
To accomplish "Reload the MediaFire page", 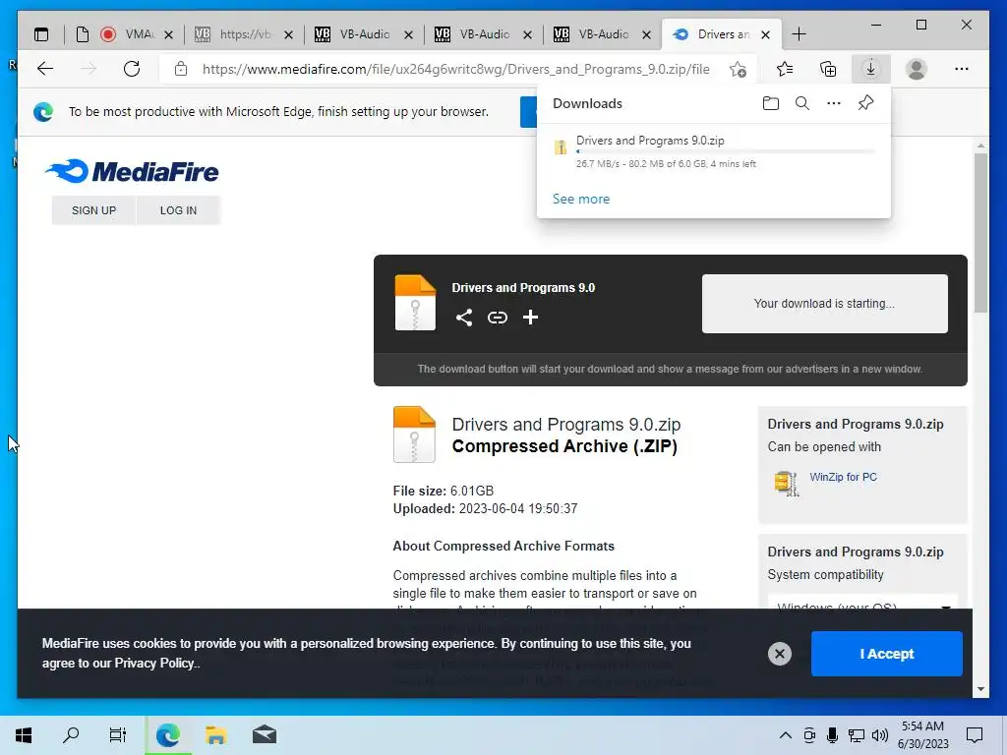I will pos(132,69).
